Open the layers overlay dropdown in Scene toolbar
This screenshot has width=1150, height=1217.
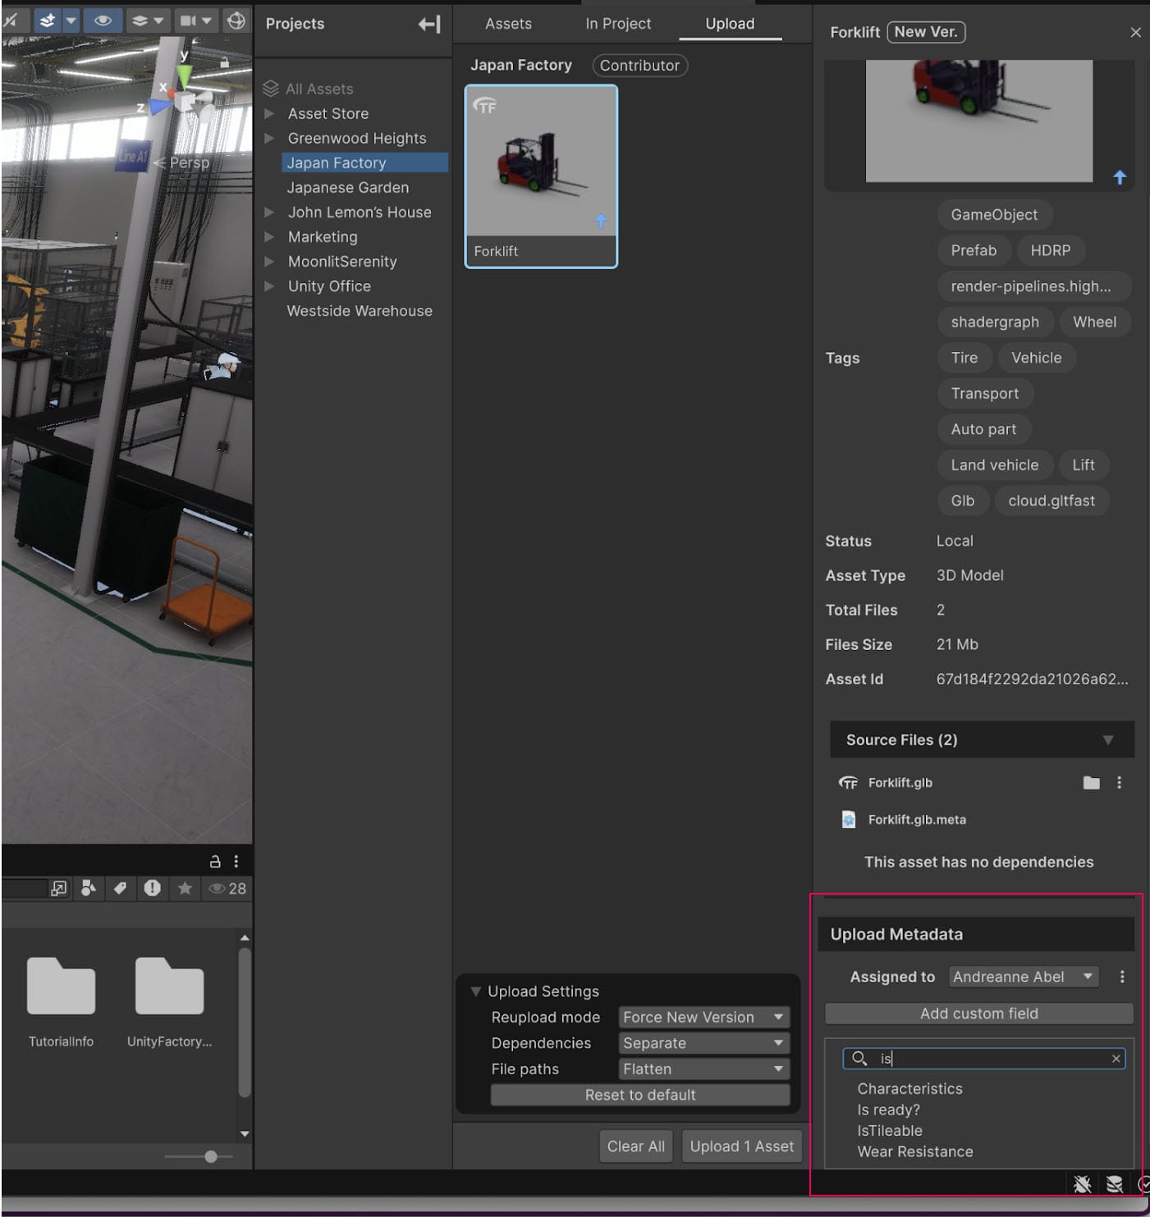149,21
